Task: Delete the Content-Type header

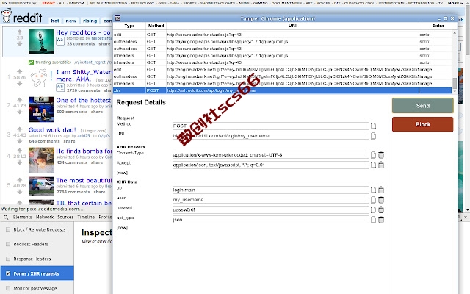Action: pos(381,155)
